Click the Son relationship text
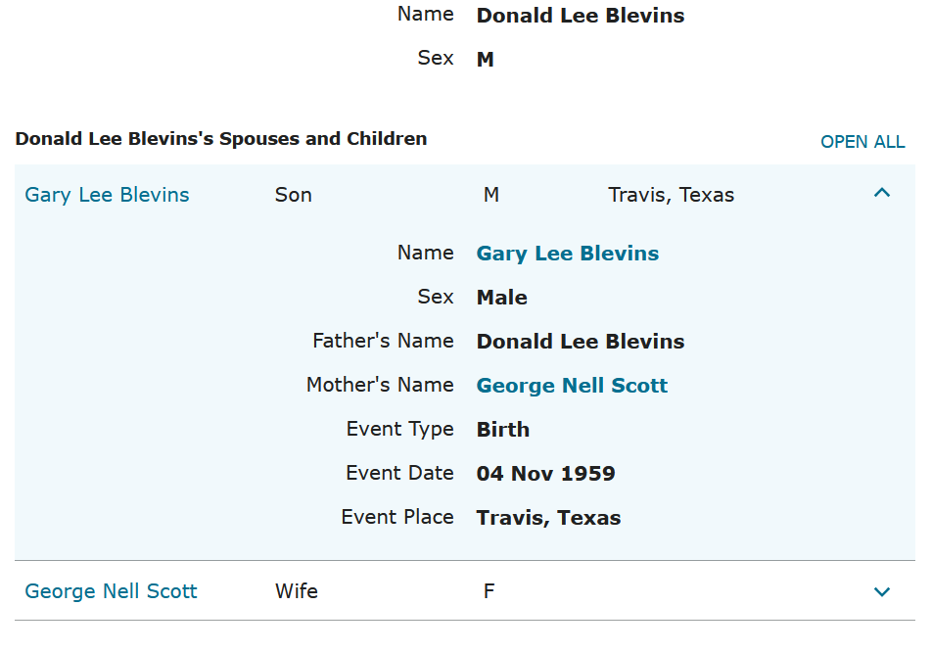Screen dimensions: 932x652 point(293,195)
